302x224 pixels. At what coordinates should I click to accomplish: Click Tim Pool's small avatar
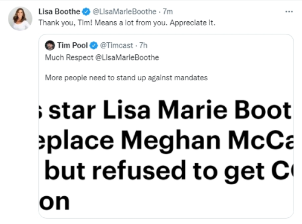tap(50, 45)
